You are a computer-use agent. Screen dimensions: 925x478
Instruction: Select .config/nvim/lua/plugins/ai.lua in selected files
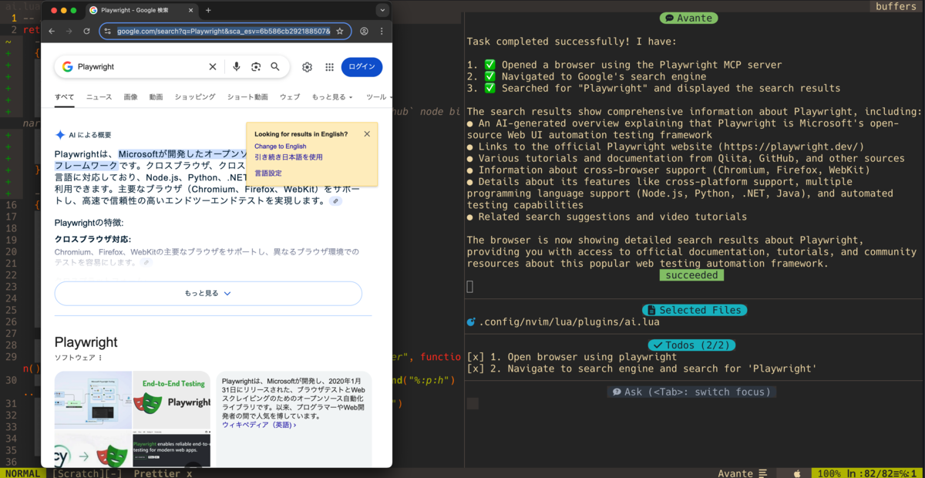pos(569,322)
